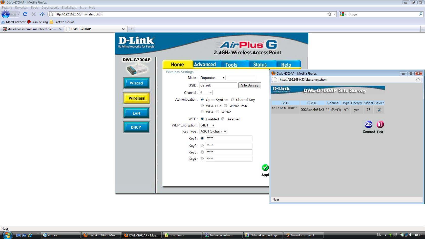
Task: Close the DWL-G700AP browser tab
Action: (123, 29)
